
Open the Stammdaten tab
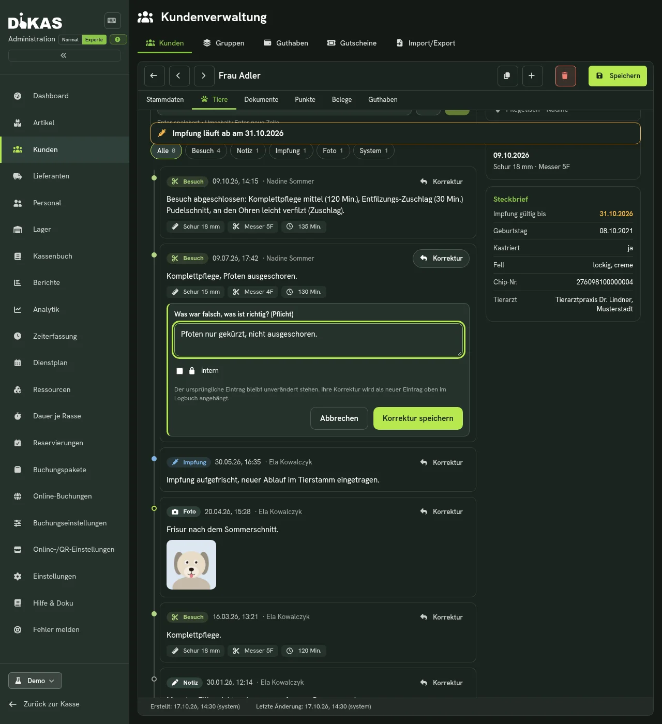coord(165,99)
